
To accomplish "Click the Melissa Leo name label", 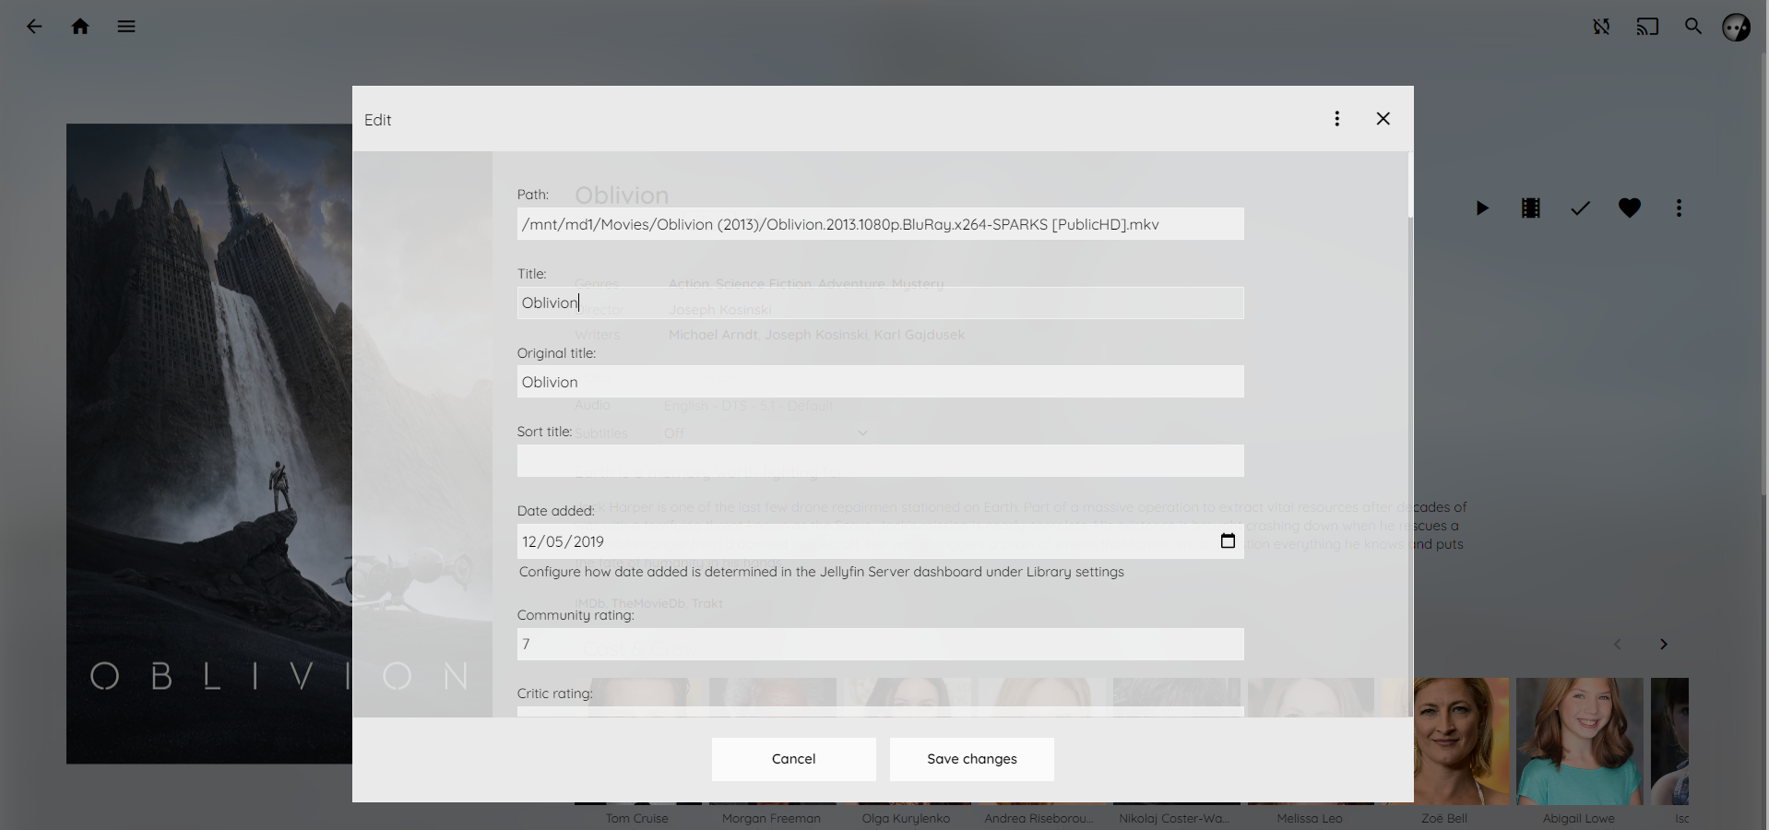I will 1310,818.
